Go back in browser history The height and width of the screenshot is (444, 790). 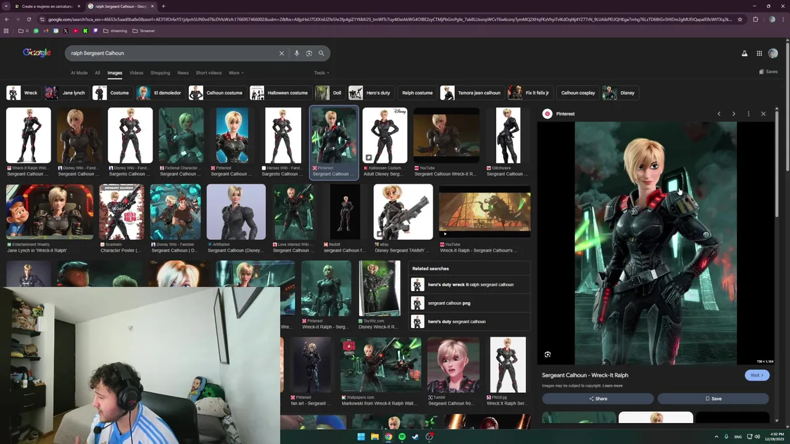click(6, 19)
